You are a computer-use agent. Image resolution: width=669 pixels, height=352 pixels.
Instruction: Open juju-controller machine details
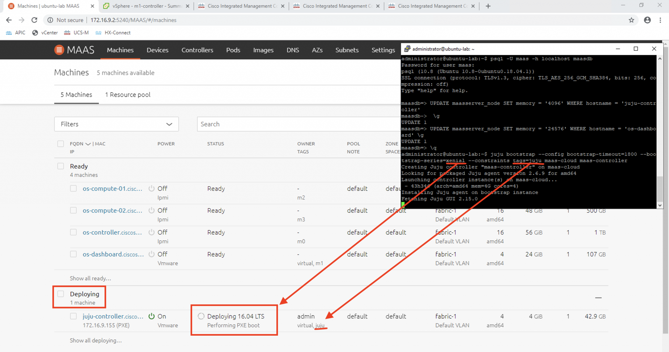[x=113, y=316]
